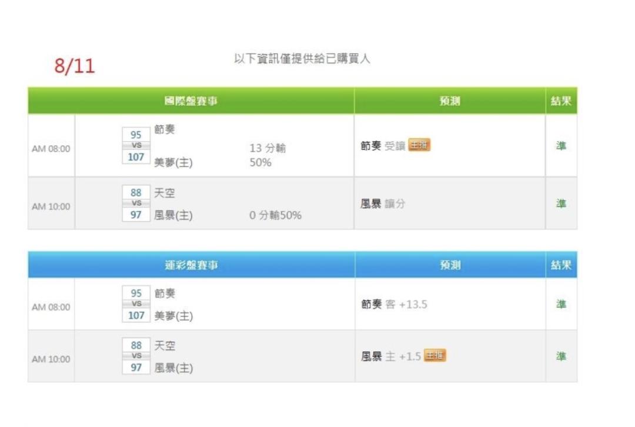635x427 pixels.
Task: Click the 0 分輸50% odds text
Action: point(275,215)
